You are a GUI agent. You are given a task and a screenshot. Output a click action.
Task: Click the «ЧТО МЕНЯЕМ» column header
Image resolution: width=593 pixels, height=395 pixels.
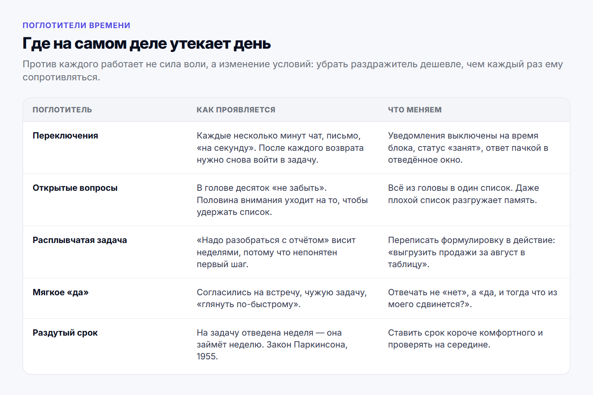coord(415,110)
